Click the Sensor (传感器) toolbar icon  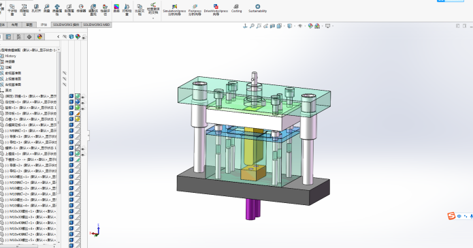point(81,8)
